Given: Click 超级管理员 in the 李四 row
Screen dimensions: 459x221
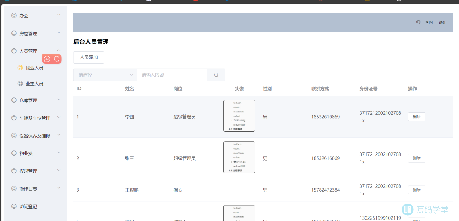Looking at the screenshot, I should click(184, 117).
